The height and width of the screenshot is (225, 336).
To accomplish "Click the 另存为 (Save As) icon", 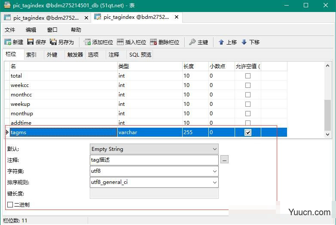I will click(x=53, y=42).
